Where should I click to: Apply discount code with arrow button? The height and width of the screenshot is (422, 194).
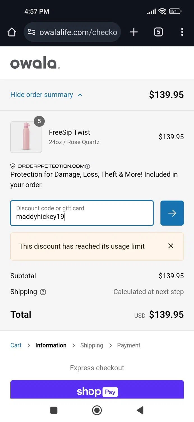[172, 213]
